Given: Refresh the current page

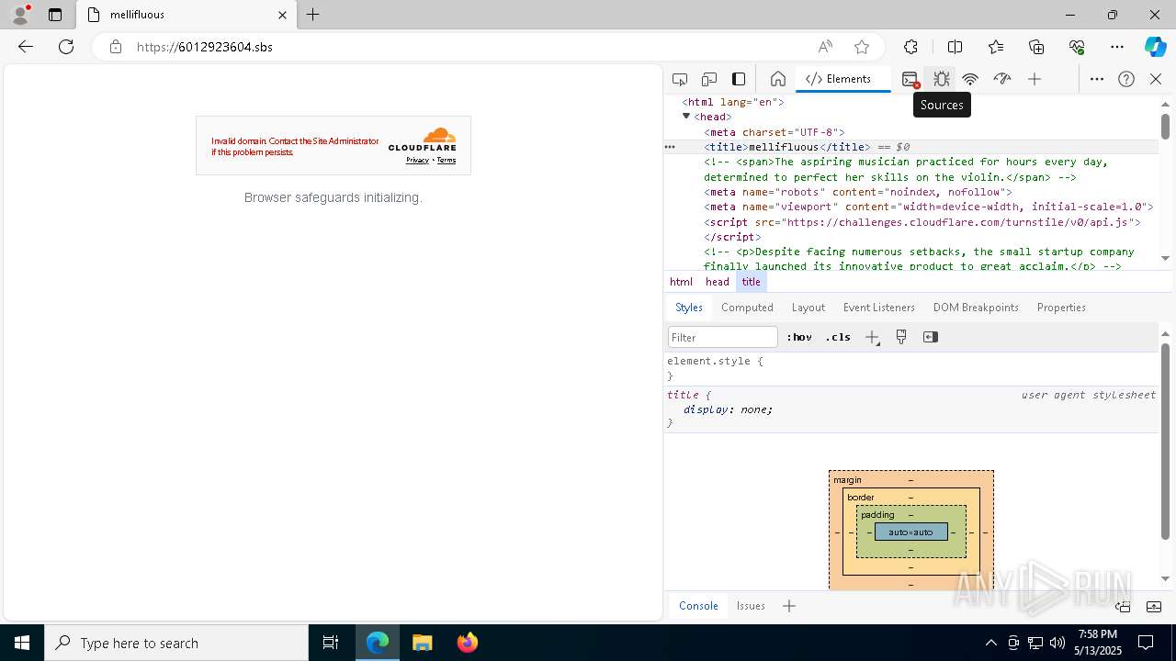Looking at the screenshot, I should pyautogui.click(x=66, y=47).
